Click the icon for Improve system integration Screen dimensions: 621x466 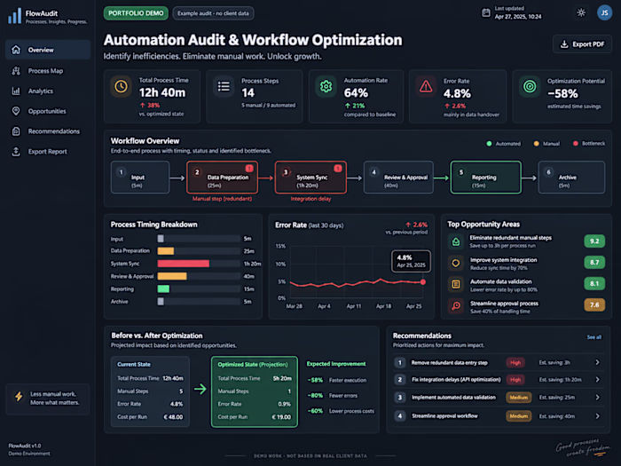(456, 263)
